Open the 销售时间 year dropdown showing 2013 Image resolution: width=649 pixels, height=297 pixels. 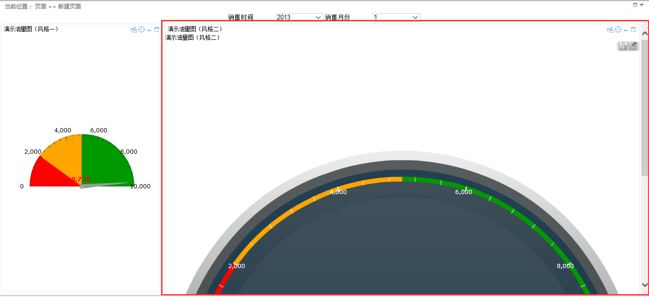[300, 17]
